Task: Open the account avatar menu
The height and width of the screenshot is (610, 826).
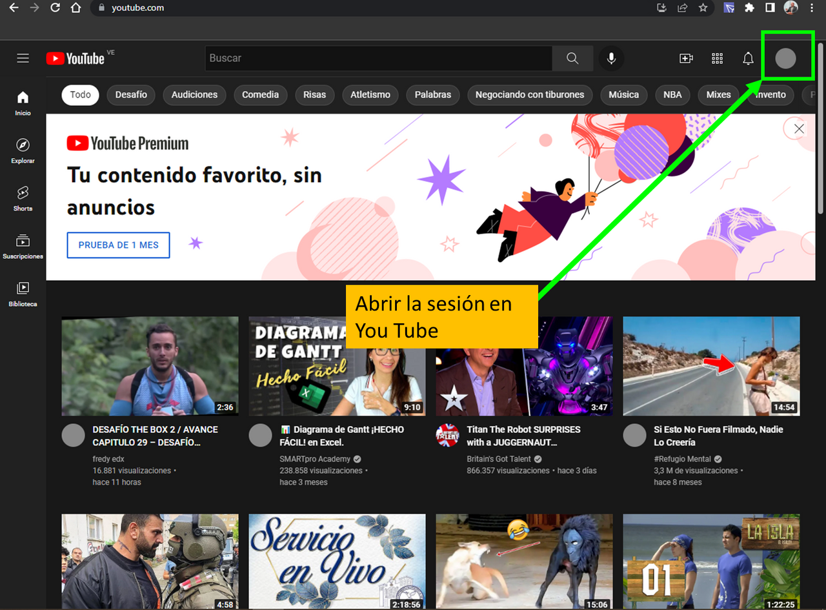Action: coord(785,59)
